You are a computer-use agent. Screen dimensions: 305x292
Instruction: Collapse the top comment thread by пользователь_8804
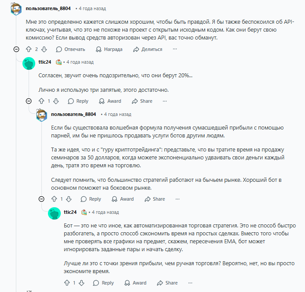[17, 50]
